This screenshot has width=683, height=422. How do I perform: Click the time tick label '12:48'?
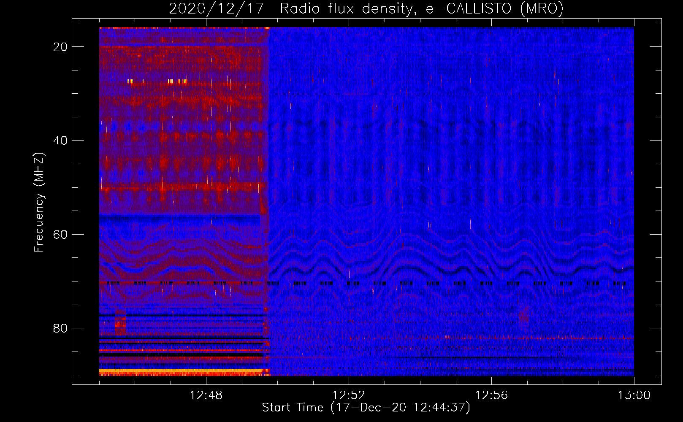pos(206,395)
